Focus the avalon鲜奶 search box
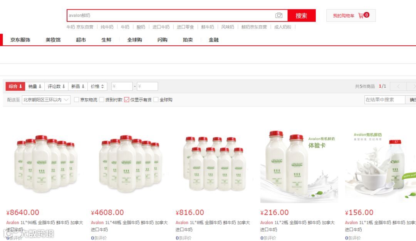The image size is (416, 241). click(170, 15)
